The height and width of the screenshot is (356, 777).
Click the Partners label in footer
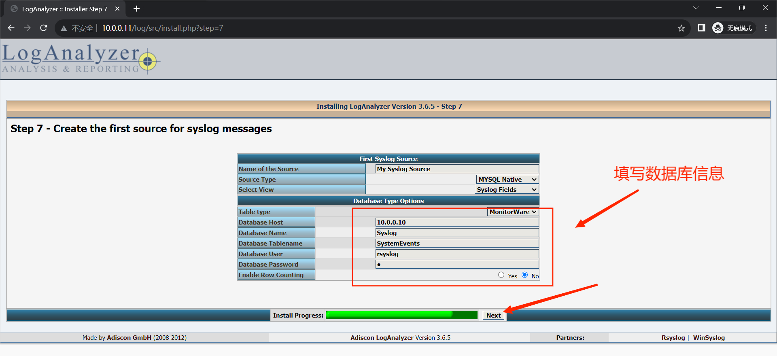click(570, 337)
